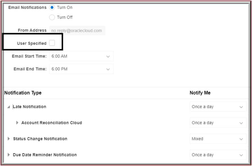The image size is (252, 166).
Task: Click the Late Notification label
Action: coord(30,107)
